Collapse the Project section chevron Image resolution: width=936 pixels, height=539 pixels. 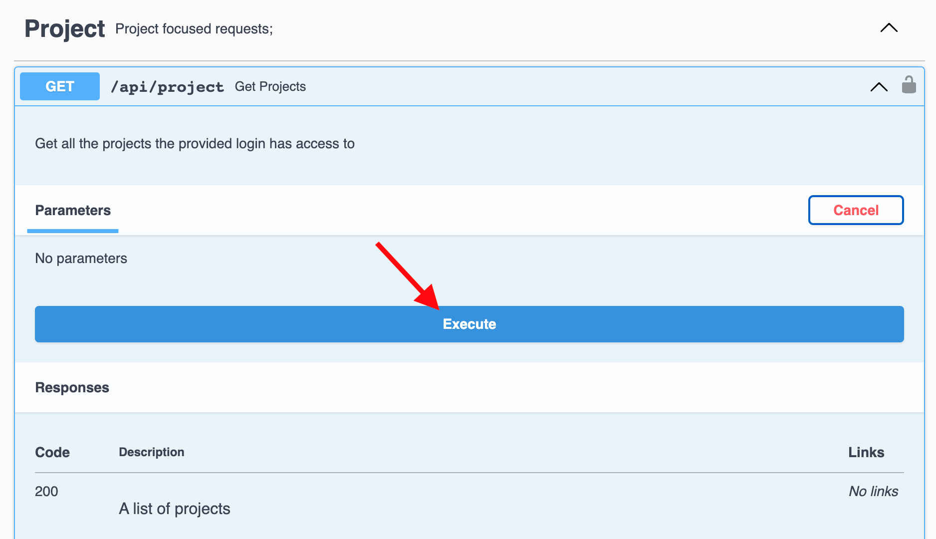(x=889, y=28)
